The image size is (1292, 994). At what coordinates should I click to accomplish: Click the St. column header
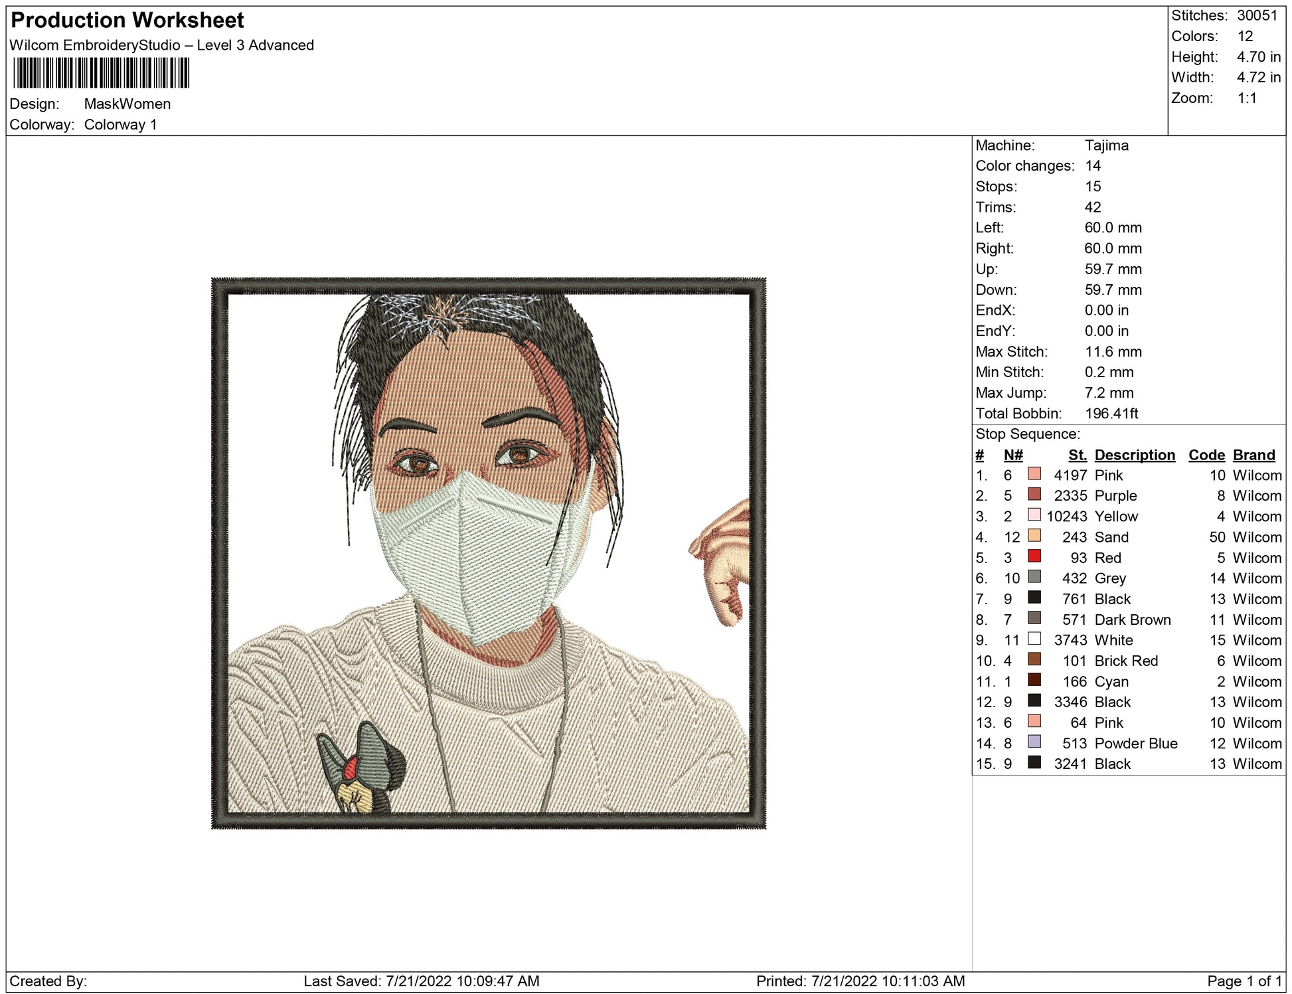coord(1077,455)
